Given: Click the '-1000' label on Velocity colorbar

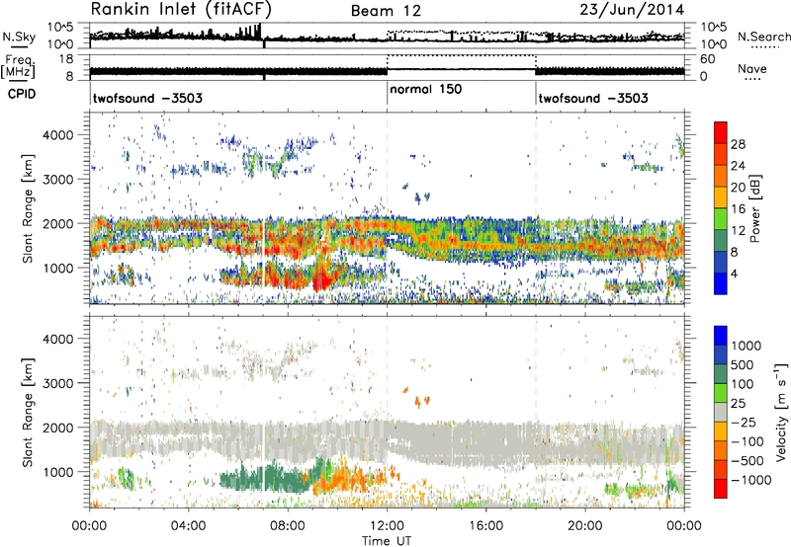Looking at the screenshot, I should [751, 480].
